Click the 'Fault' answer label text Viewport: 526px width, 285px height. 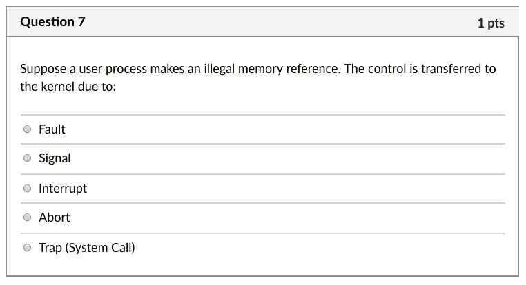pos(52,129)
